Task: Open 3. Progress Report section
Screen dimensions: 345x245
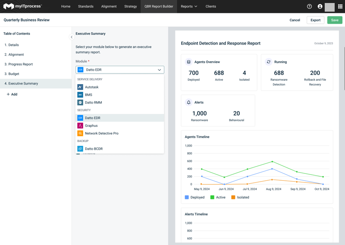Action: click(36, 64)
